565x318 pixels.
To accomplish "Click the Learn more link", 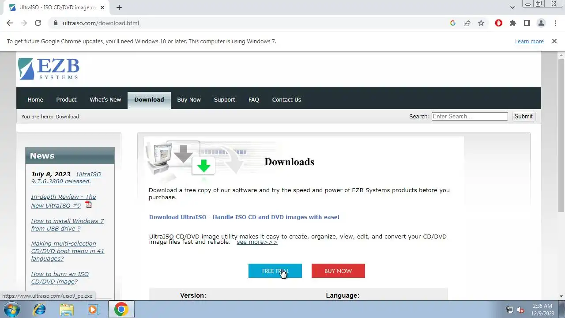I will tap(529, 41).
